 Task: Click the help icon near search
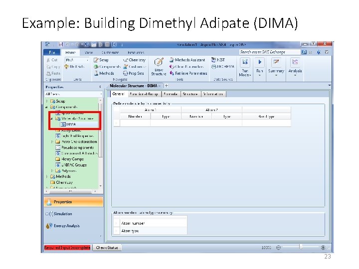(x=319, y=52)
